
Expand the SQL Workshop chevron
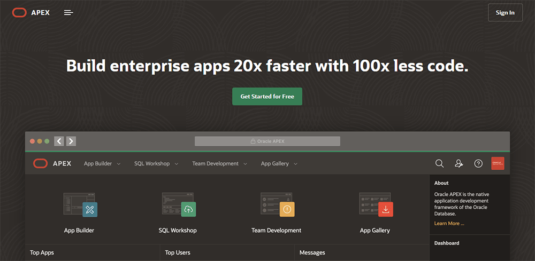pyautogui.click(x=177, y=164)
